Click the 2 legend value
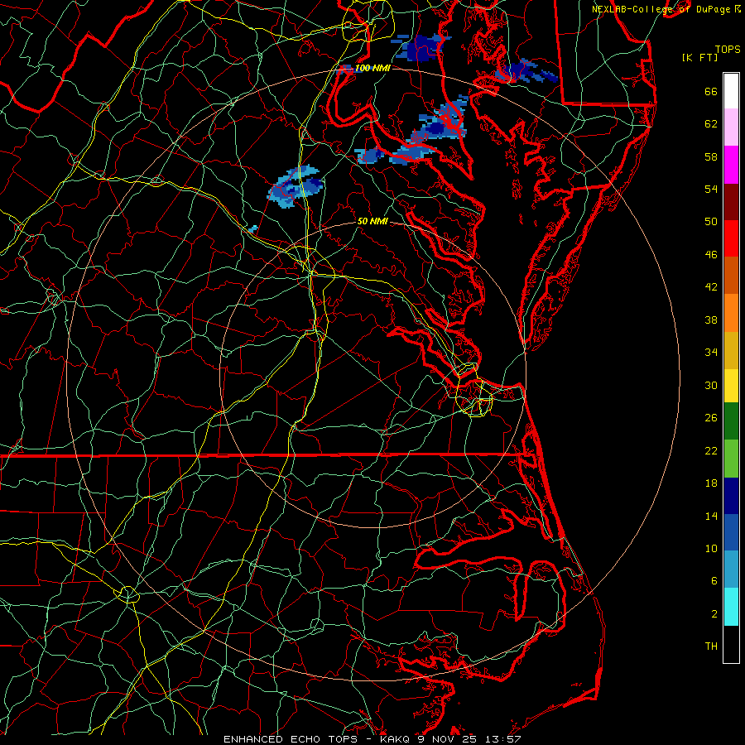Screen dimensions: 745x745 (714, 614)
